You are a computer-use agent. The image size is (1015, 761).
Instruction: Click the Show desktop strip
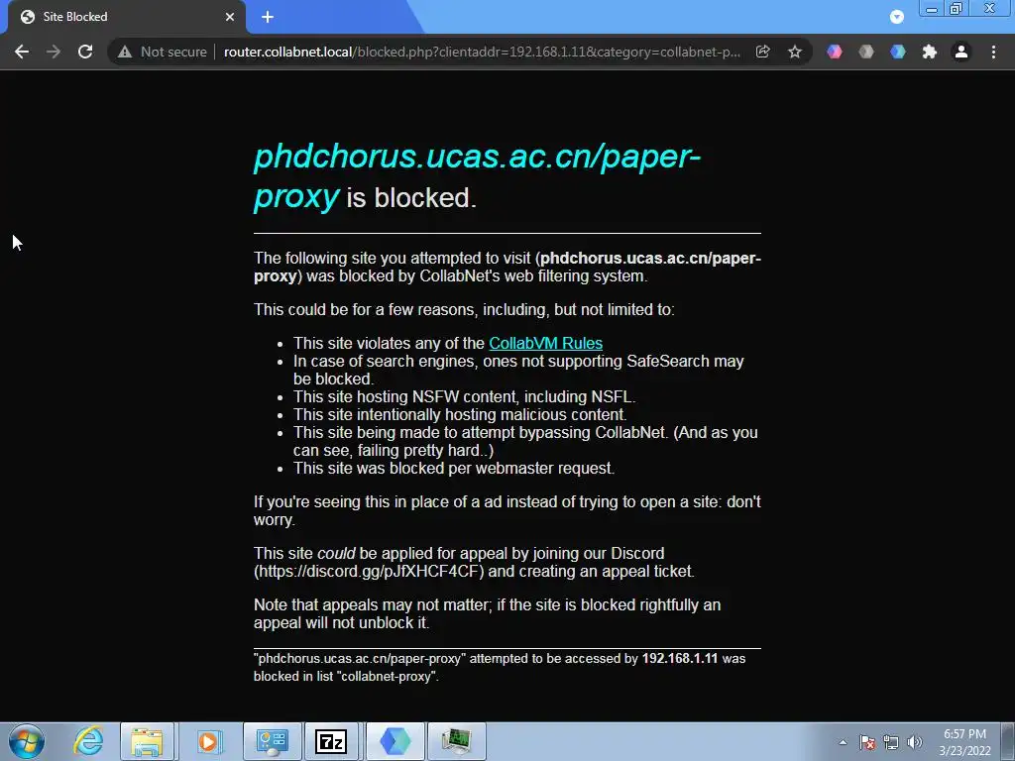click(1008, 741)
